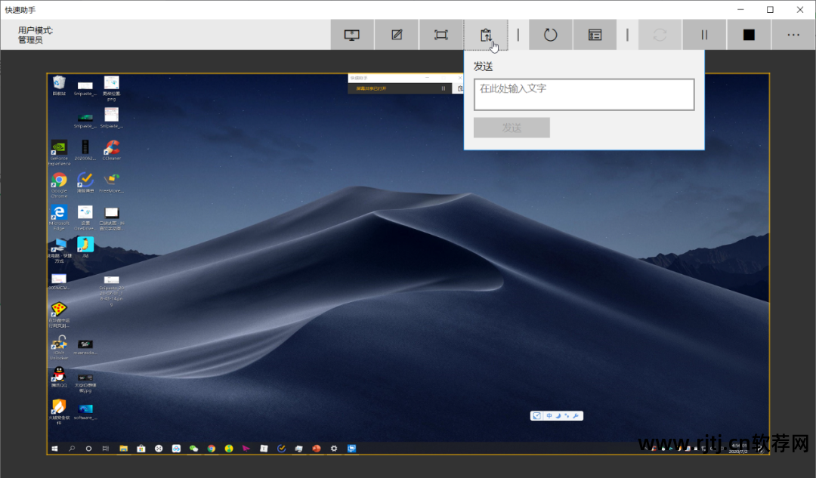
Task: Open Chrome on remote taskbar
Action: pos(212,449)
